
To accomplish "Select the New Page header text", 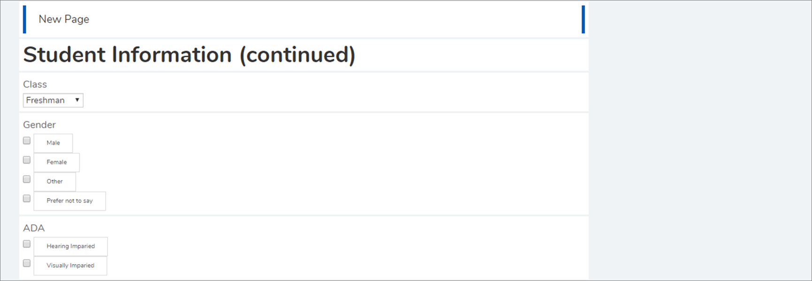I will coord(64,19).
